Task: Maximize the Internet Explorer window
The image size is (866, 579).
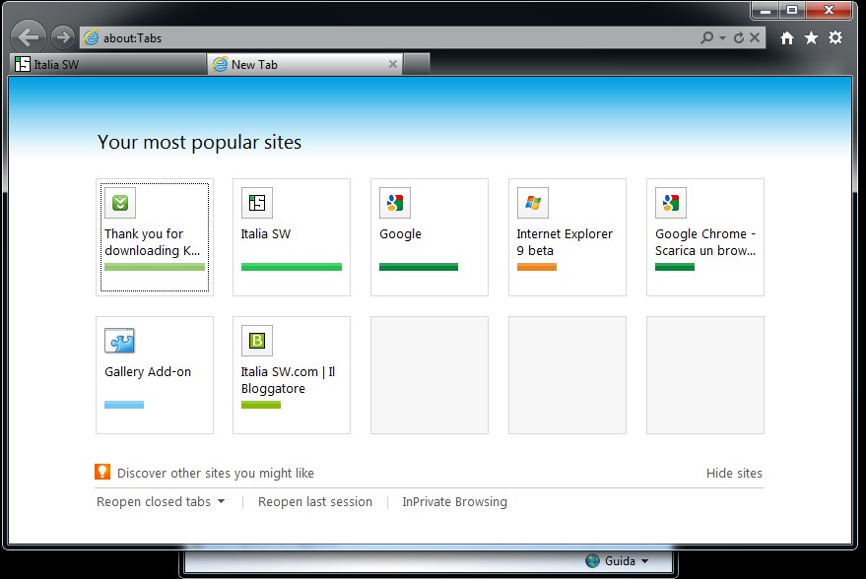Action: [x=792, y=10]
